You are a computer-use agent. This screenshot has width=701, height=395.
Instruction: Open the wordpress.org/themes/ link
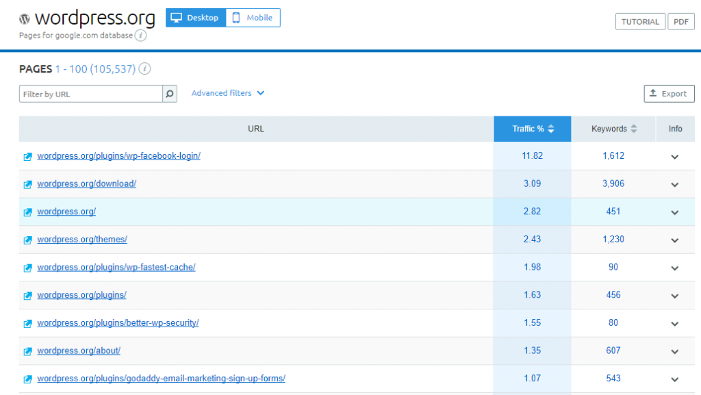(82, 239)
